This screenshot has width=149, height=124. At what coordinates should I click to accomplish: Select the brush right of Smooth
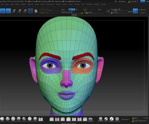(41, 119)
